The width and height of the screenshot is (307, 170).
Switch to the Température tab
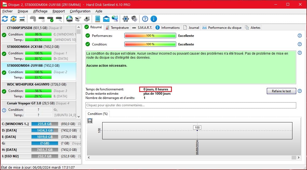[x=117, y=27]
